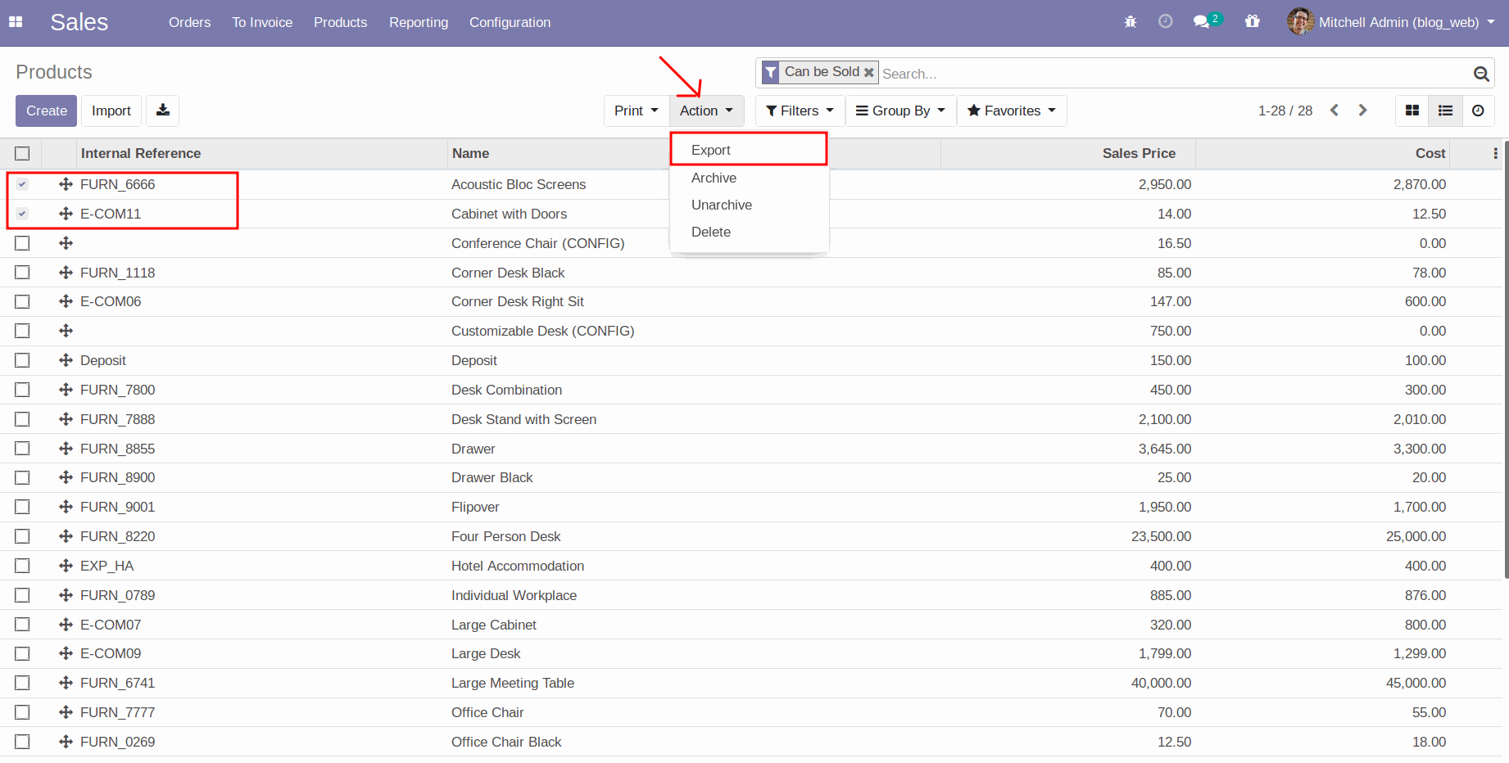
Task: Click the Sales app title
Action: pyautogui.click(x=79, y=22)
